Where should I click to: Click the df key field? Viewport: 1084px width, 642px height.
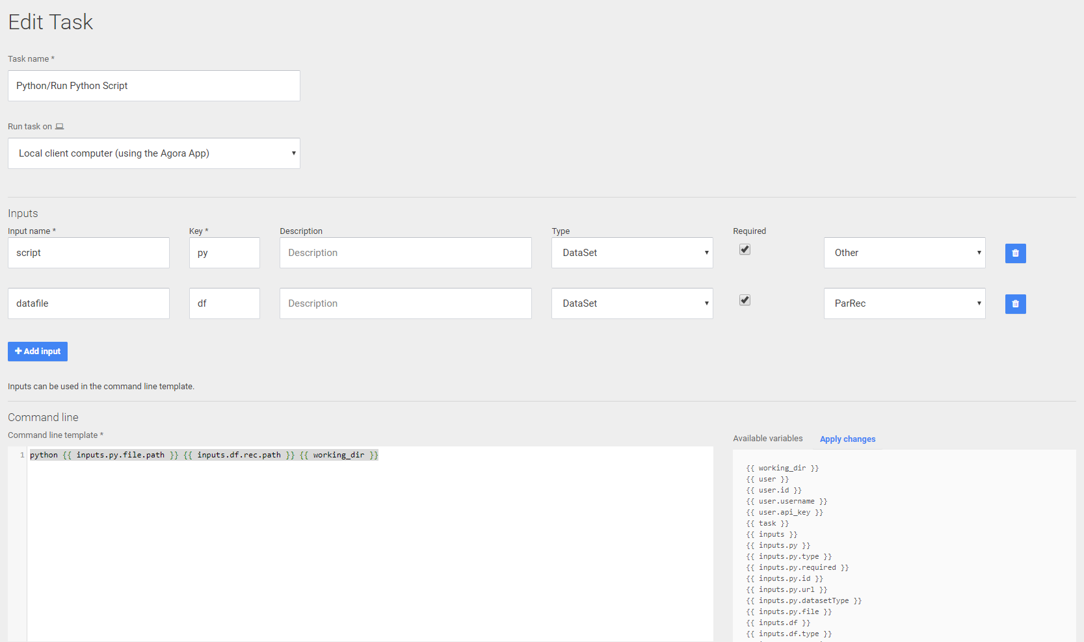point(224,303)
